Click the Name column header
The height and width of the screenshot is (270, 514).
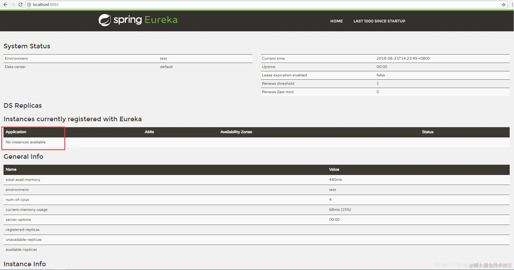(x=11, y=169)
